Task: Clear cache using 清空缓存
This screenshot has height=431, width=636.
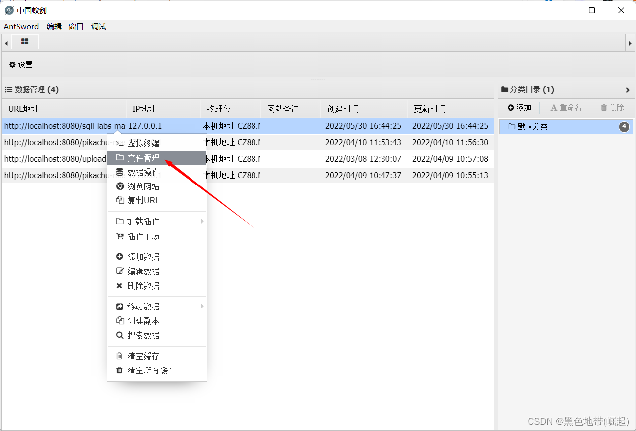Action: point(144,356)
